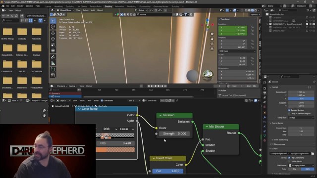Select the Cursor tool in viewport toolbar
The height and width of the screenshot is (178, 317).
[x=53, y=27]
